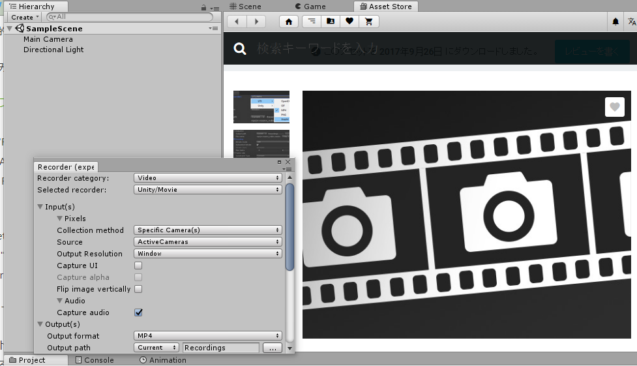637x366 pixels.
Task: Open the language translation icon
Action: [x=632, y=22]
